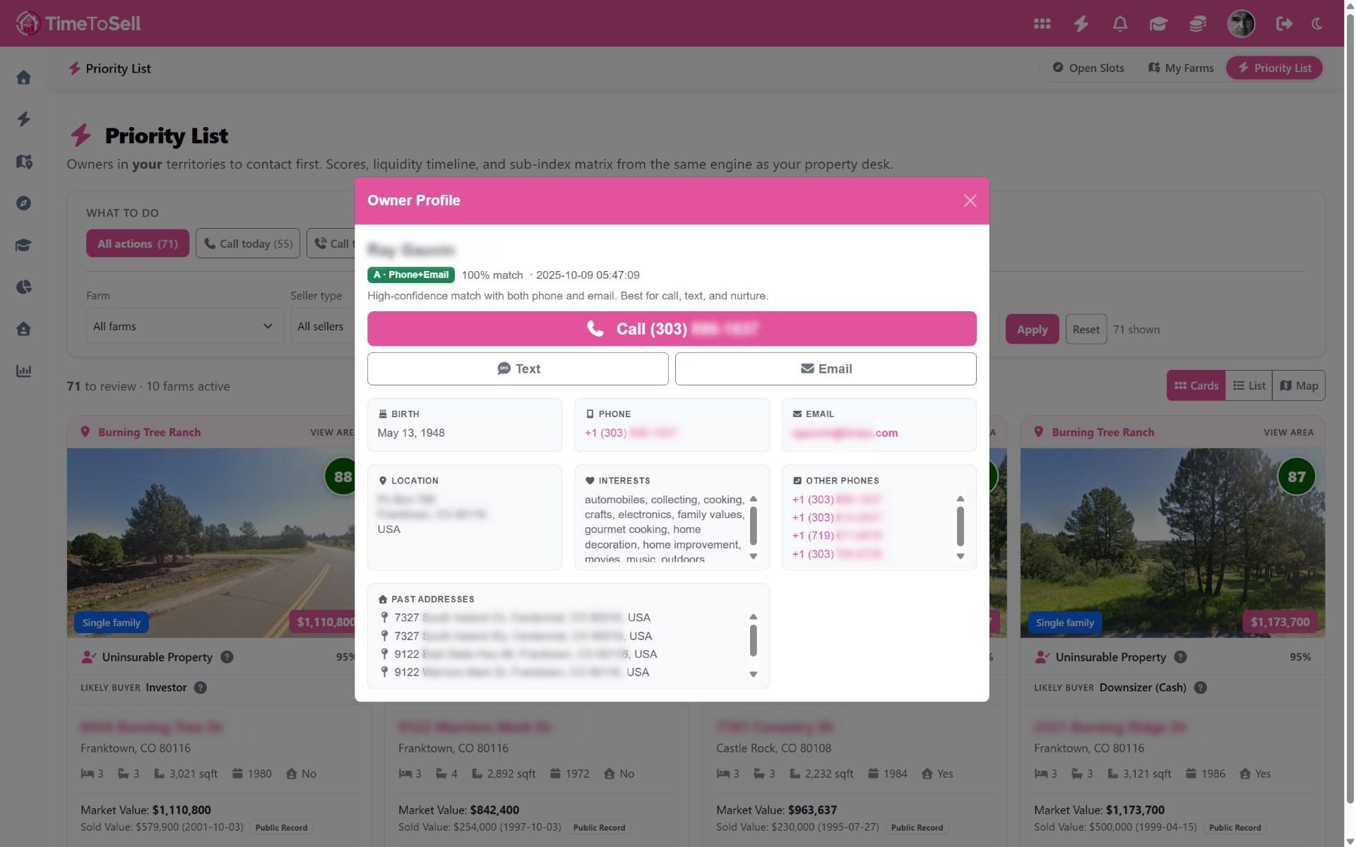Filter by Call today (55)
Screen dimensions: 1356x847
[248, 244]
